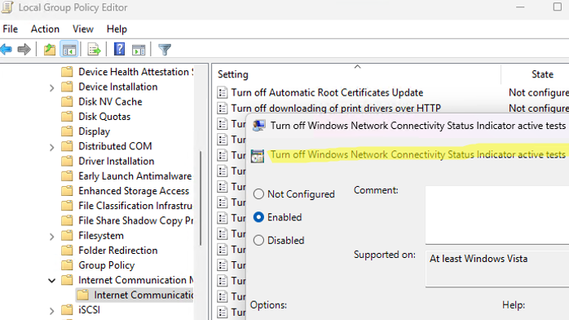Open the File menu

pyautogui.click(x=10, y=29)
